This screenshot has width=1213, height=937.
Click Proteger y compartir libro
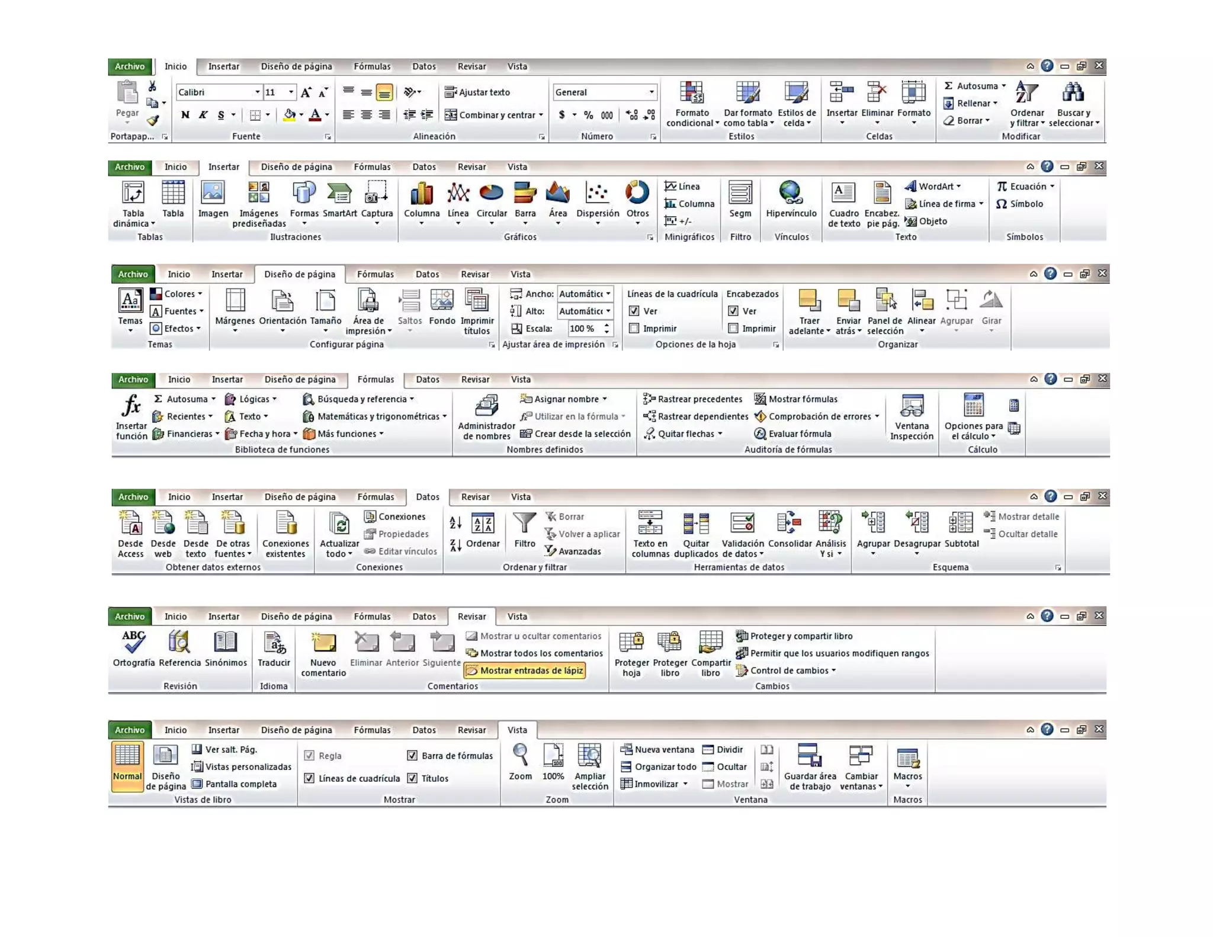(x=794, y=636)
